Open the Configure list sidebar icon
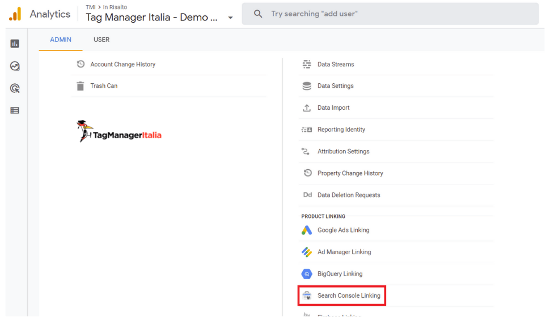550x317 pixels. pos(15,110)
